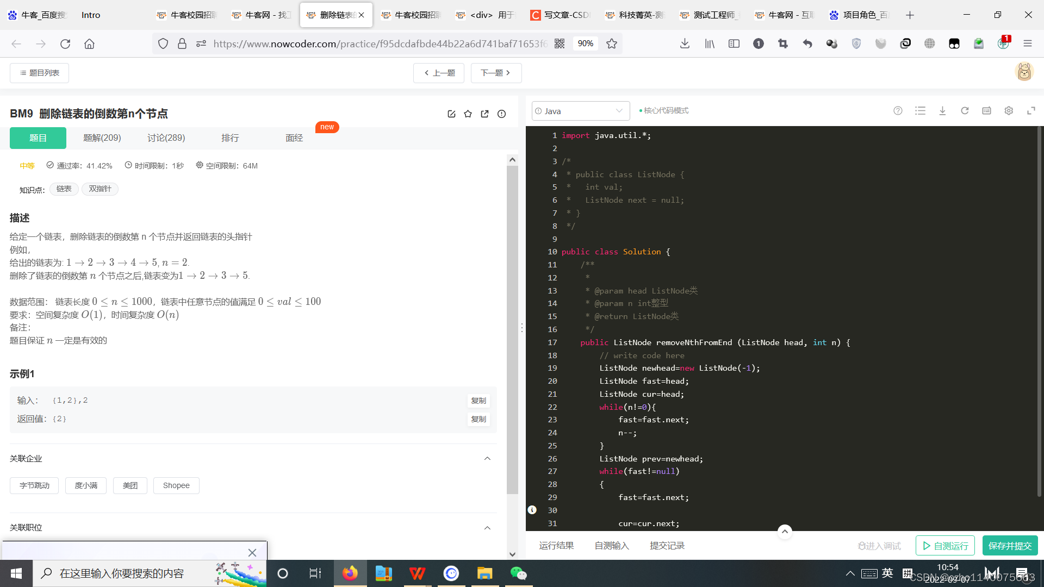The width and height of the screenshot is (1044, 587).
Task: Bookmark this page with the star icon
Action: pyautogui.click(x=612, y=43)
